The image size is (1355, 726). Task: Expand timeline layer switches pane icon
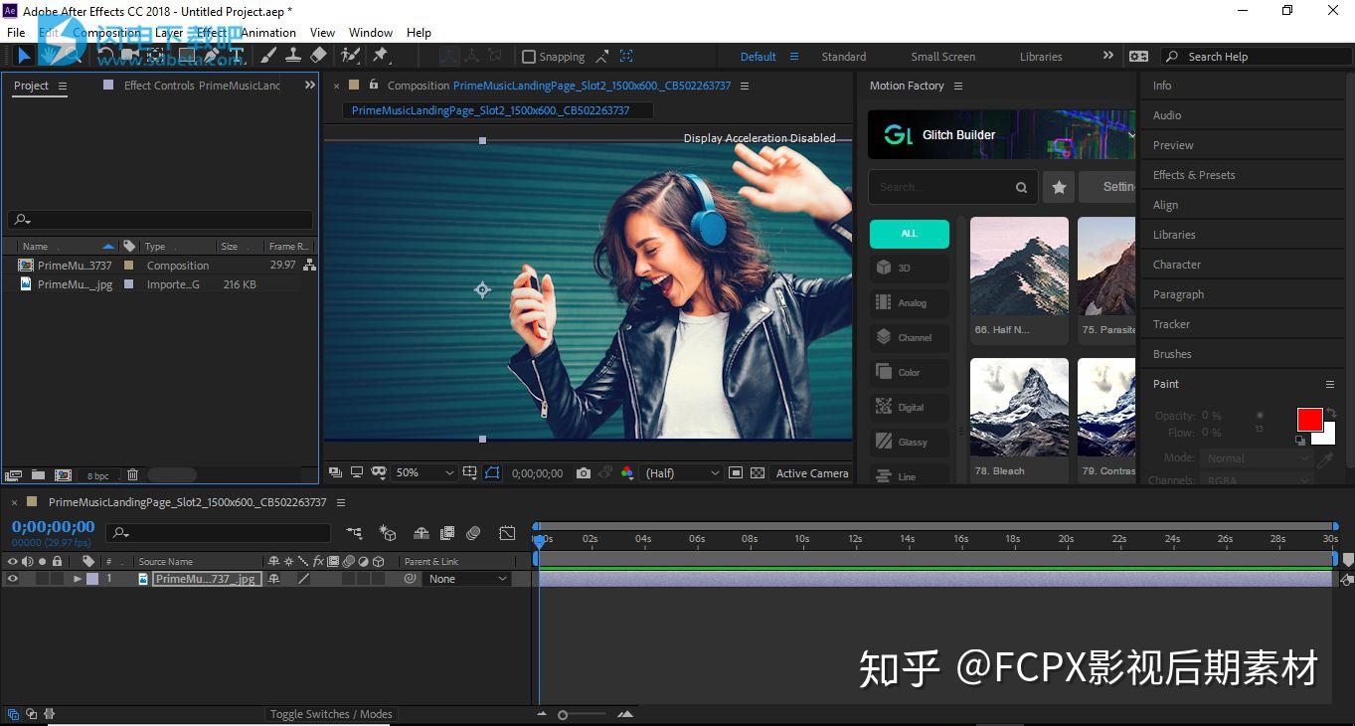13,714
